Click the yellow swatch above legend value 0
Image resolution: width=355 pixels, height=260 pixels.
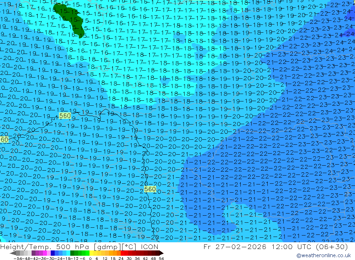pyautogui.click(x=92, y=253)
